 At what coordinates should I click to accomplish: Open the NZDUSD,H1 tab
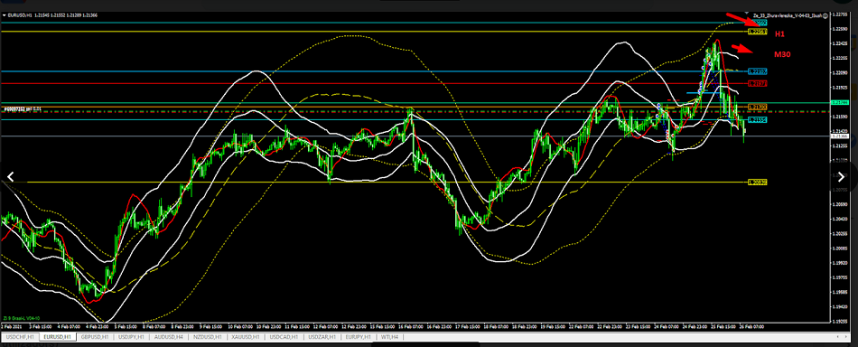[209, 336]
